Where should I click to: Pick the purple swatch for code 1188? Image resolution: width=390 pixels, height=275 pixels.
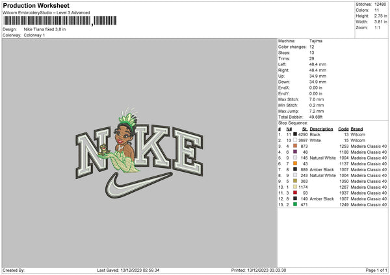pos(295,152)
